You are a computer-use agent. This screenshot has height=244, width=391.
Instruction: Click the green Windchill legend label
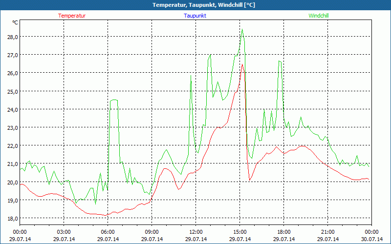[319, 16]
